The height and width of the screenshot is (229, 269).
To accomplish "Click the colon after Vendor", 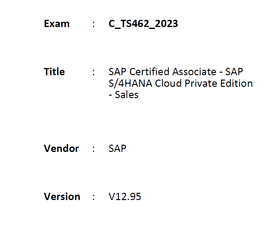I will click(93, 149).
